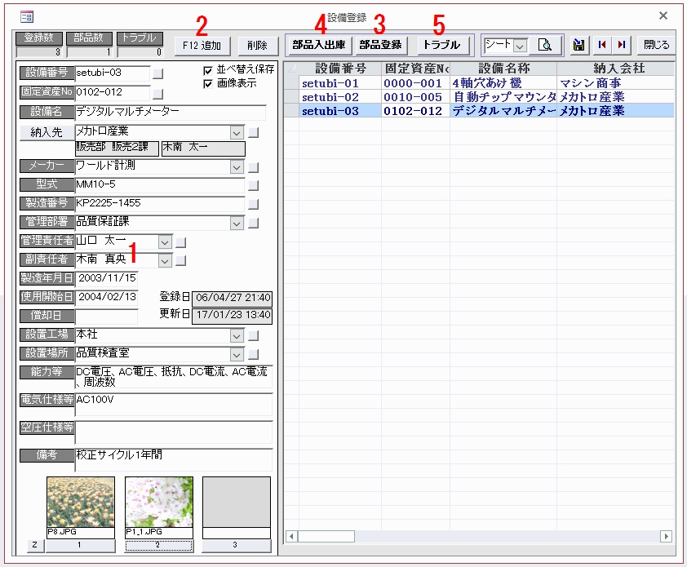
Task: Click the horizontal scrollbar thumb
Action: coord(326,536)
